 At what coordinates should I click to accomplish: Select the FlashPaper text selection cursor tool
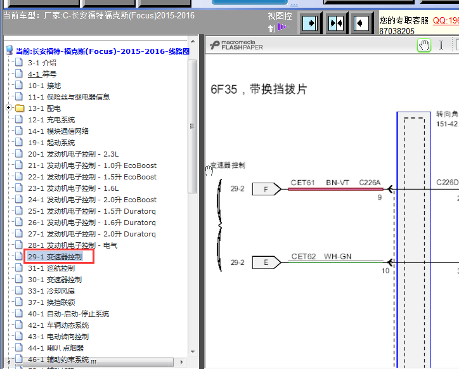441,46
